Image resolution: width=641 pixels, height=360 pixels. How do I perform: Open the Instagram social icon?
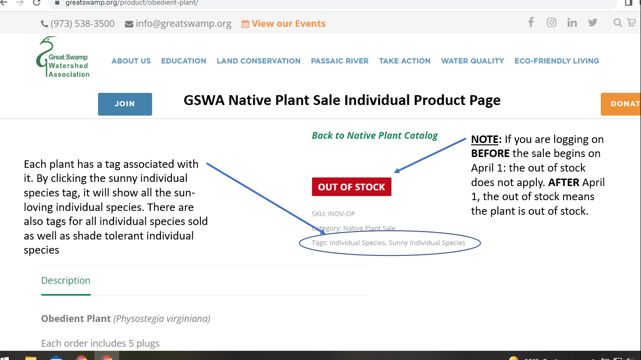click(551, 22)
